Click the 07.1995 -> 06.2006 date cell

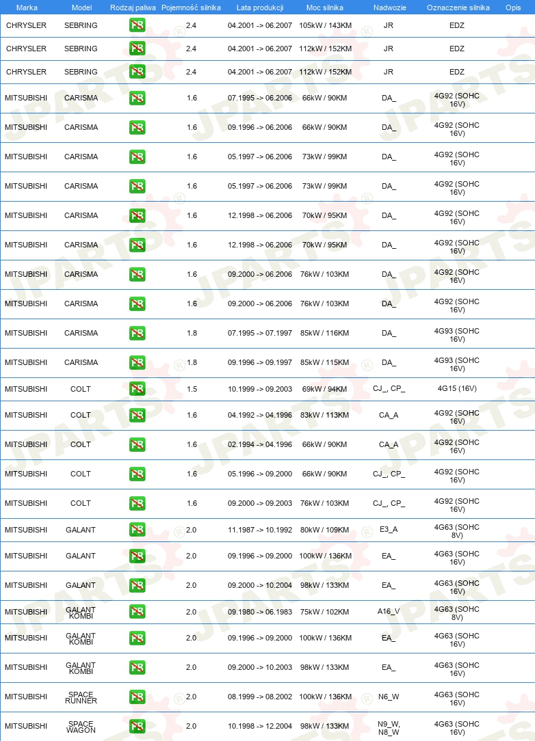pos(260,98)
